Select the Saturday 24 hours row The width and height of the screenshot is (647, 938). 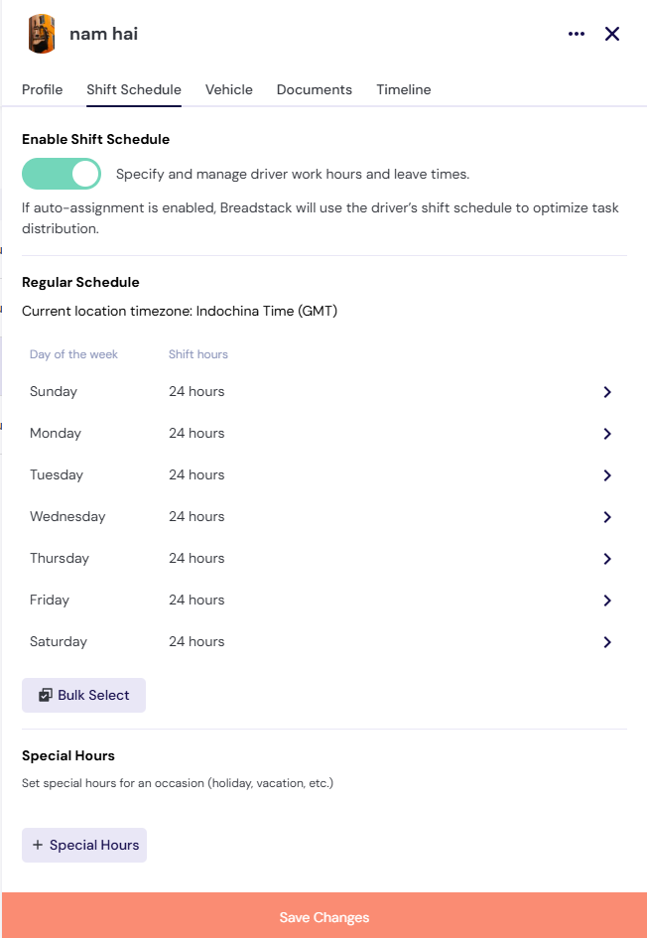(324, 642)
